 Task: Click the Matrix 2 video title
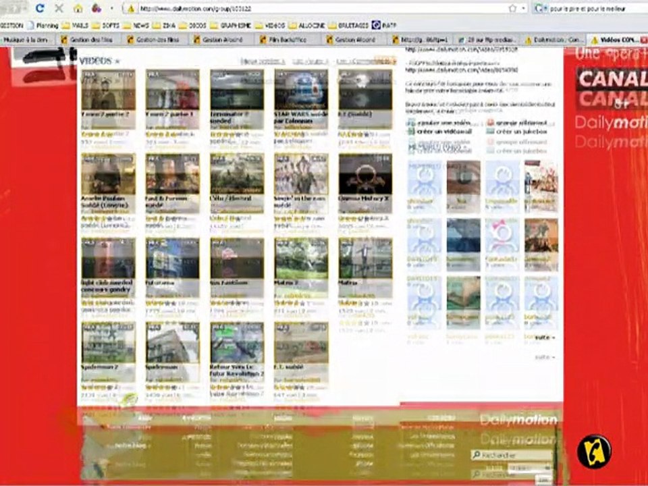click(x=286, y=283)
